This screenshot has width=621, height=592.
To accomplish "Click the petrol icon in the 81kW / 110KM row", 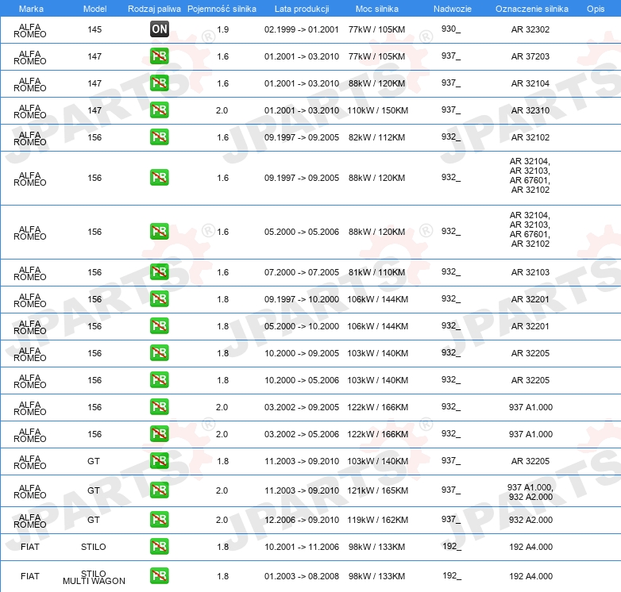I will pyautogui.click(x=159, y=271).
